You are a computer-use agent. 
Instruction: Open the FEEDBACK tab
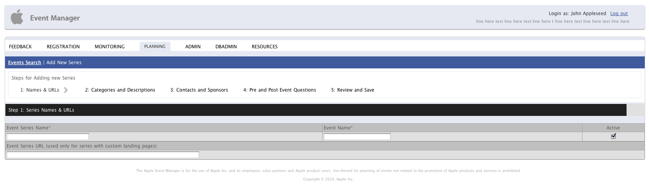tap(20, 47)
